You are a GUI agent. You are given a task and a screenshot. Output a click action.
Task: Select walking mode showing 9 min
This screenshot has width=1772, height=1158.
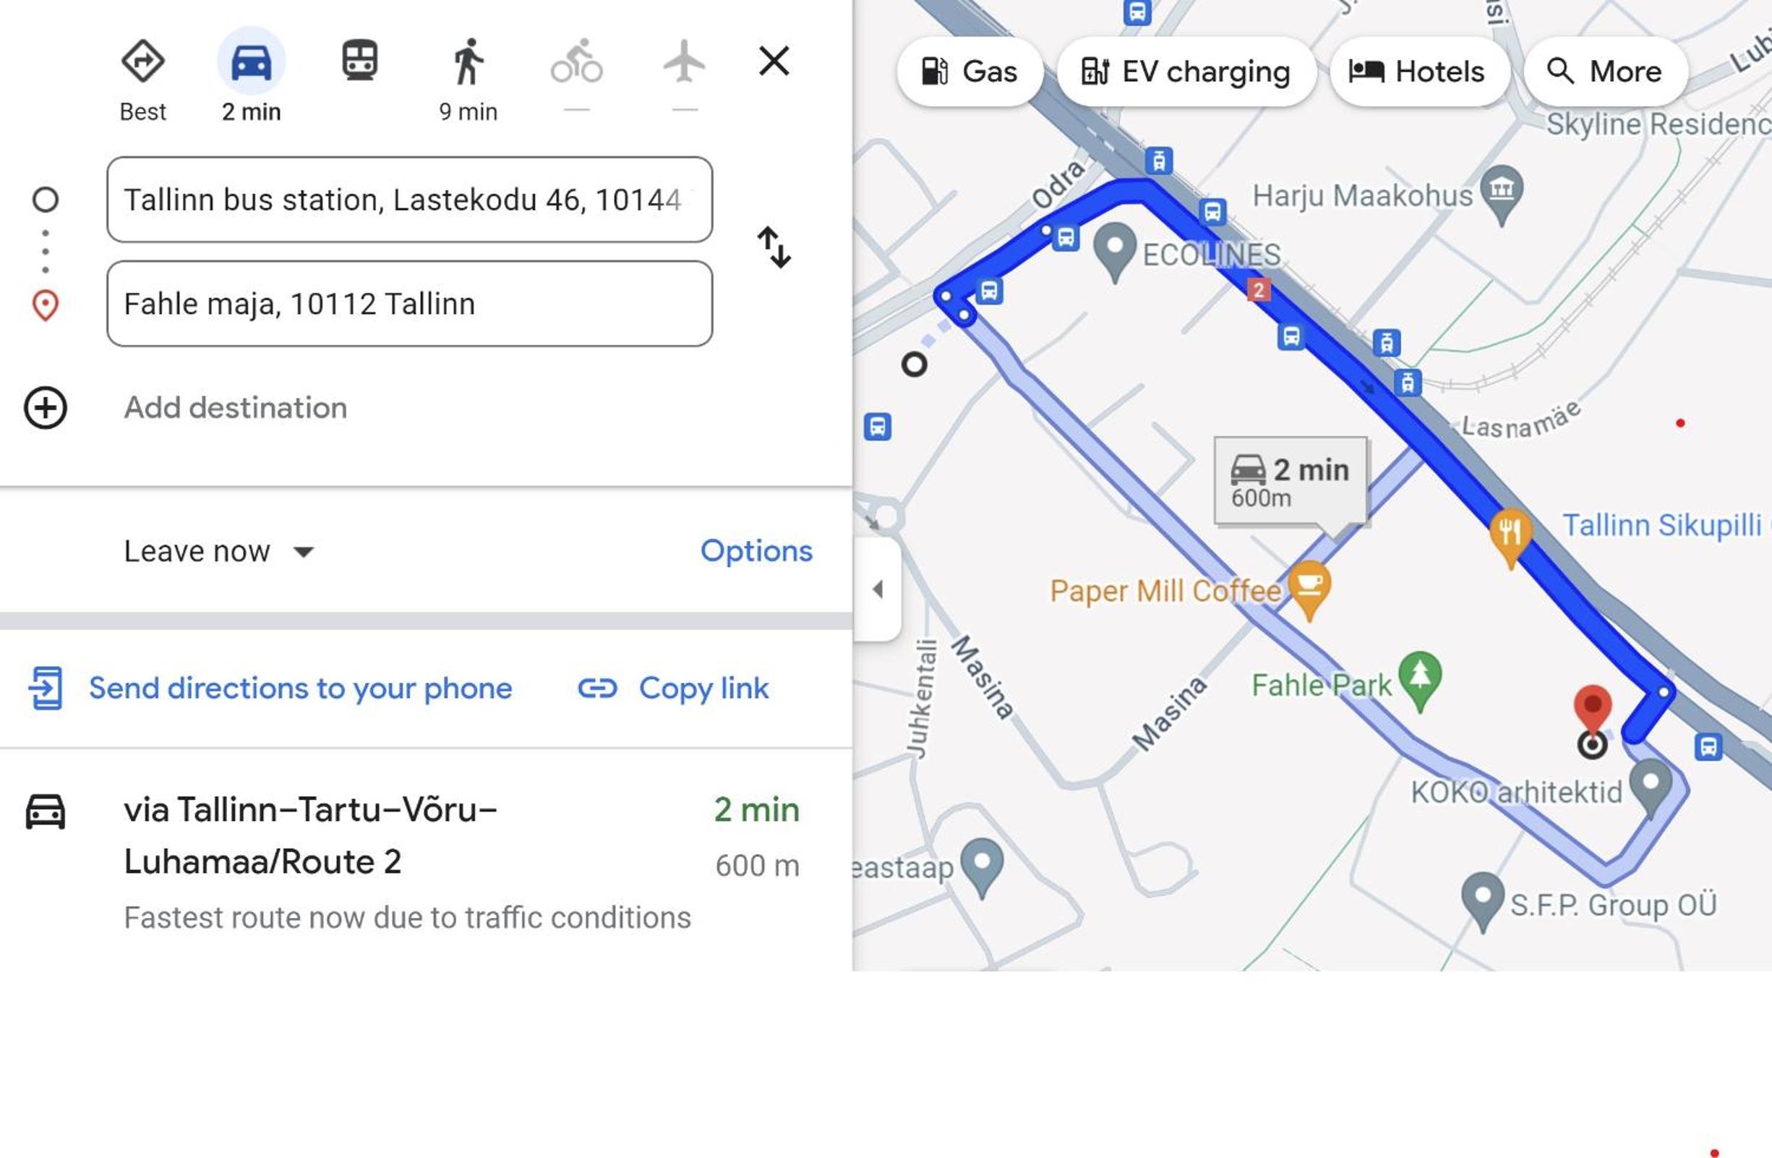point(468,61)
